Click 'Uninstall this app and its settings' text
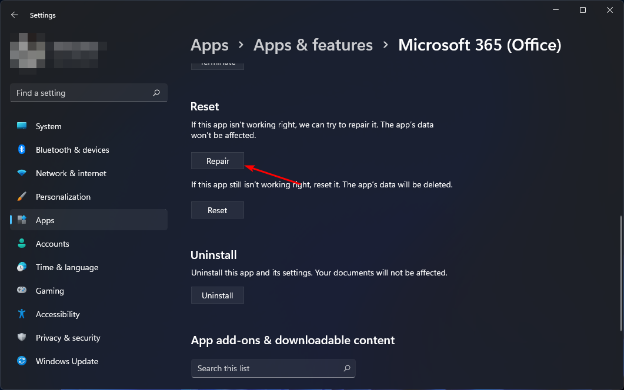 point(252,273)
